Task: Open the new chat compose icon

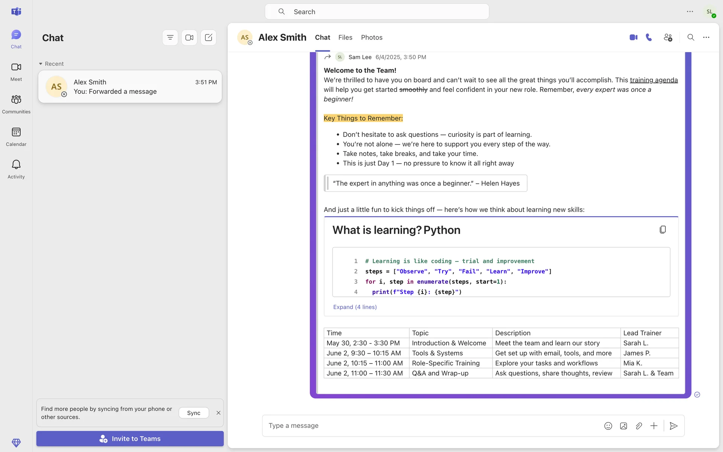Action: click(x=209, y=38)
